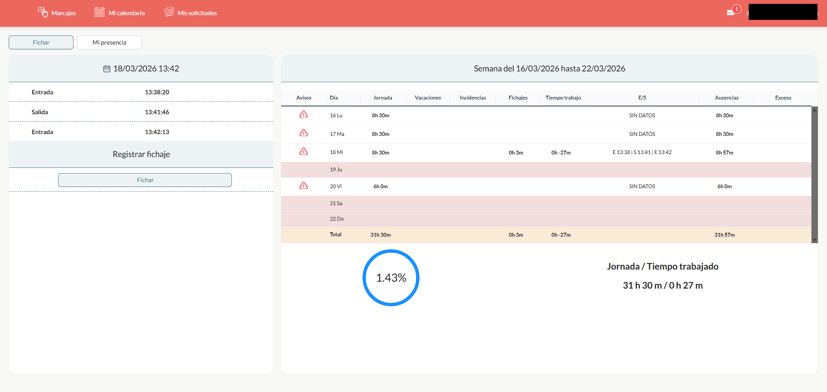This screenshot has height=392, width=827.
Task: Click the warning icon for 18 Mi
Action: click(304, 152)
